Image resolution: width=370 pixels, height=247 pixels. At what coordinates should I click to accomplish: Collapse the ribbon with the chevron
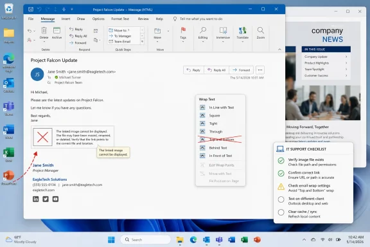[279, 50]
